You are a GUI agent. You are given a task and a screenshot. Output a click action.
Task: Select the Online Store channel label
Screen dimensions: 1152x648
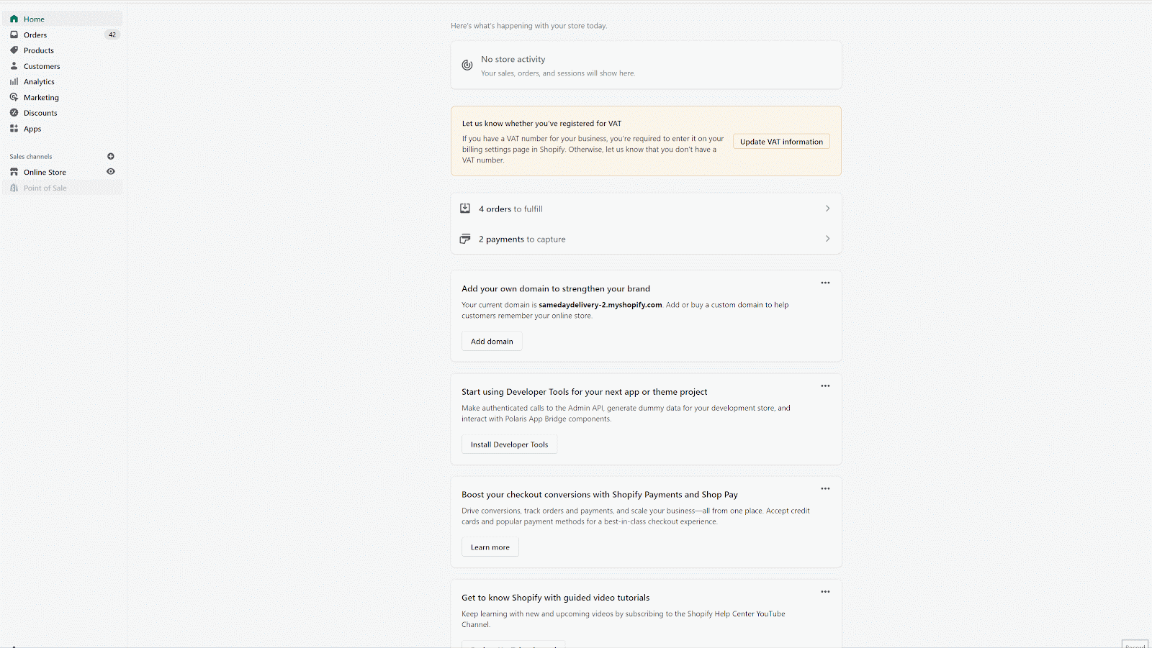tap(45, 173)
